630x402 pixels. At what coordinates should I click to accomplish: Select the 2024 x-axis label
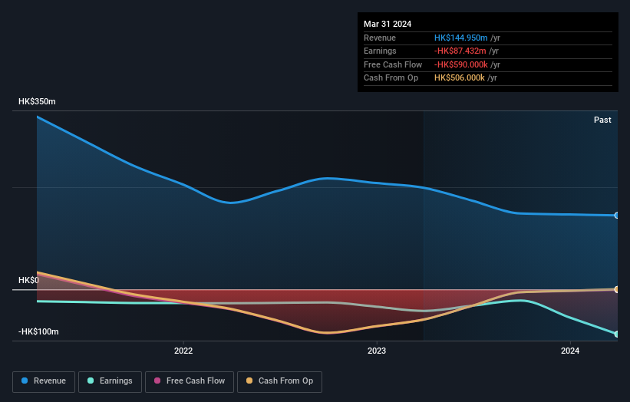(569, 351)
